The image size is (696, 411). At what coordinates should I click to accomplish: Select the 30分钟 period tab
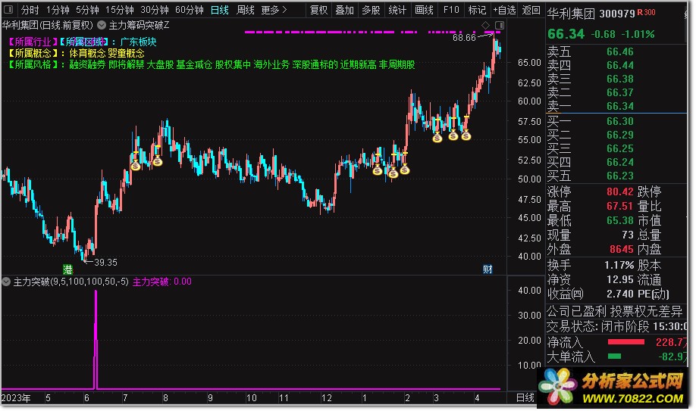[x=155, y=10]
